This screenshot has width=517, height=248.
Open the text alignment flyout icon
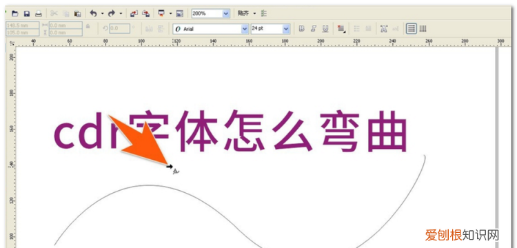[x=341, y=29]
